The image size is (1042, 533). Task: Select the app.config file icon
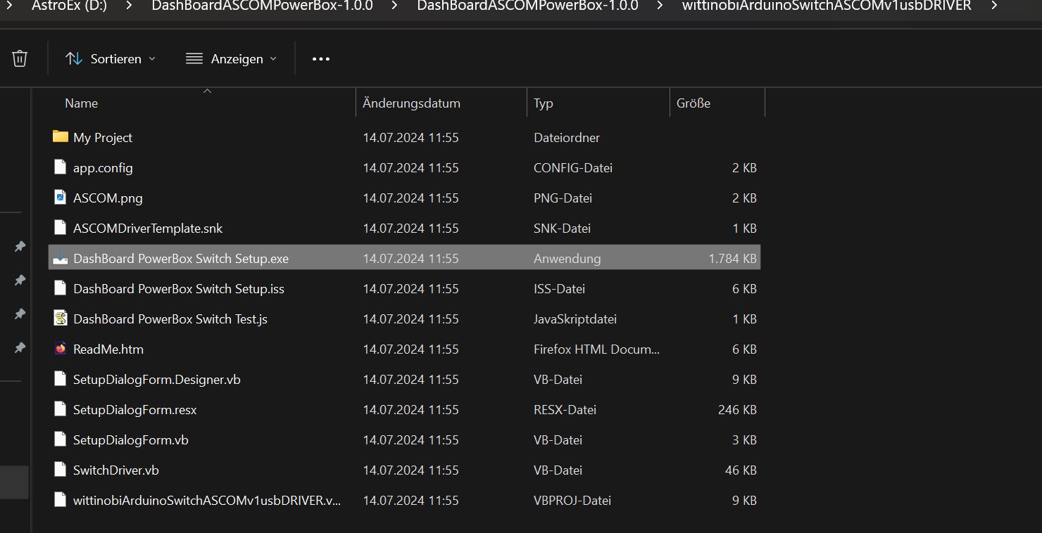point(61,167)
